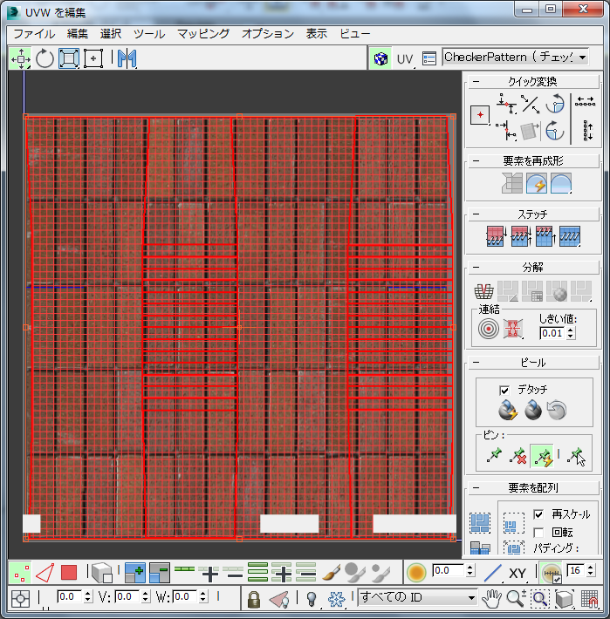Viewport: 610px width, 619px height.
Task: Click pack custom icon in 要素を配列
Action: pyautogui.click(x=480, y=522)
